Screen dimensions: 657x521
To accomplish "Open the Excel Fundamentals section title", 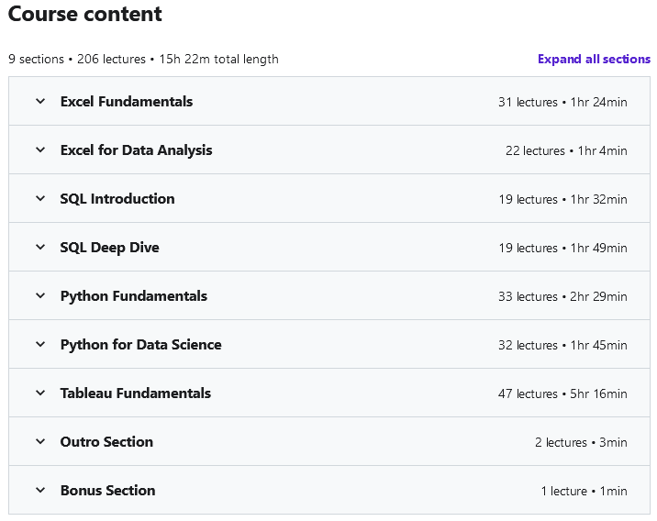I will [127, 102].
